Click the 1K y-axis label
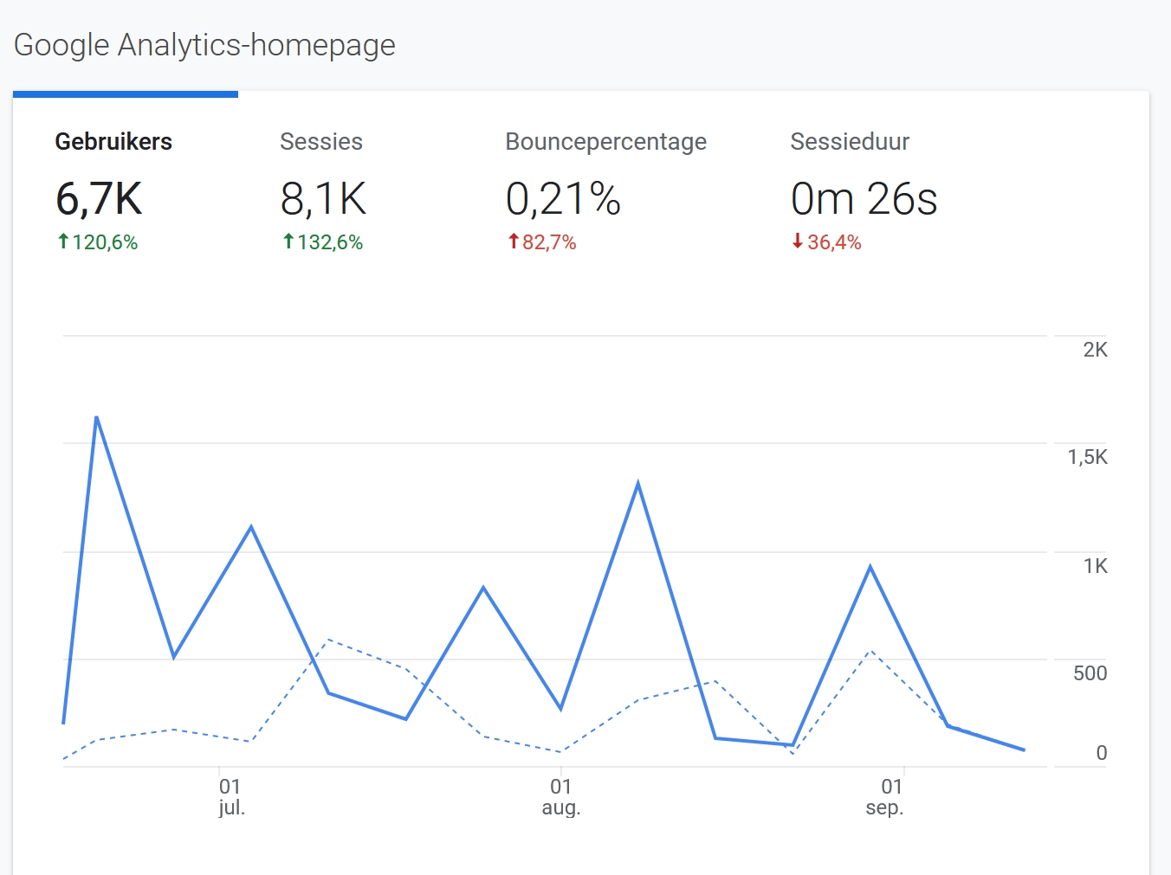1171x875 pixels. pyautogui.click(x=1095, y=566)
